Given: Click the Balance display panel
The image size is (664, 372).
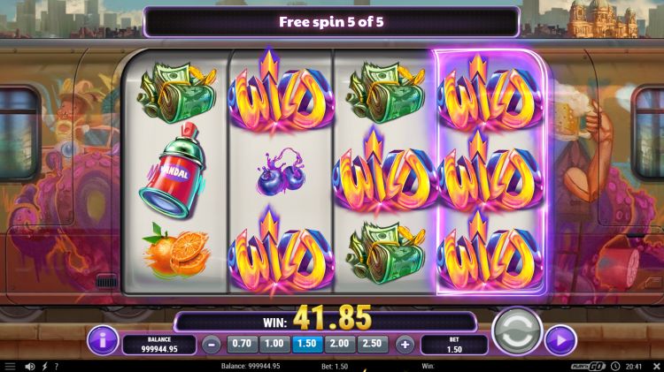Looking at the screenshot, I should coord(159,345).
